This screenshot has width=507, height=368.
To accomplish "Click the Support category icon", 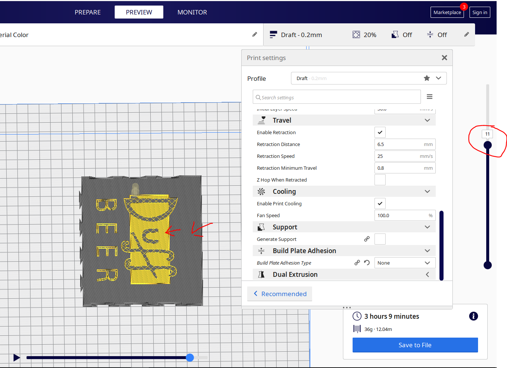I will click(x=261, y=227).
